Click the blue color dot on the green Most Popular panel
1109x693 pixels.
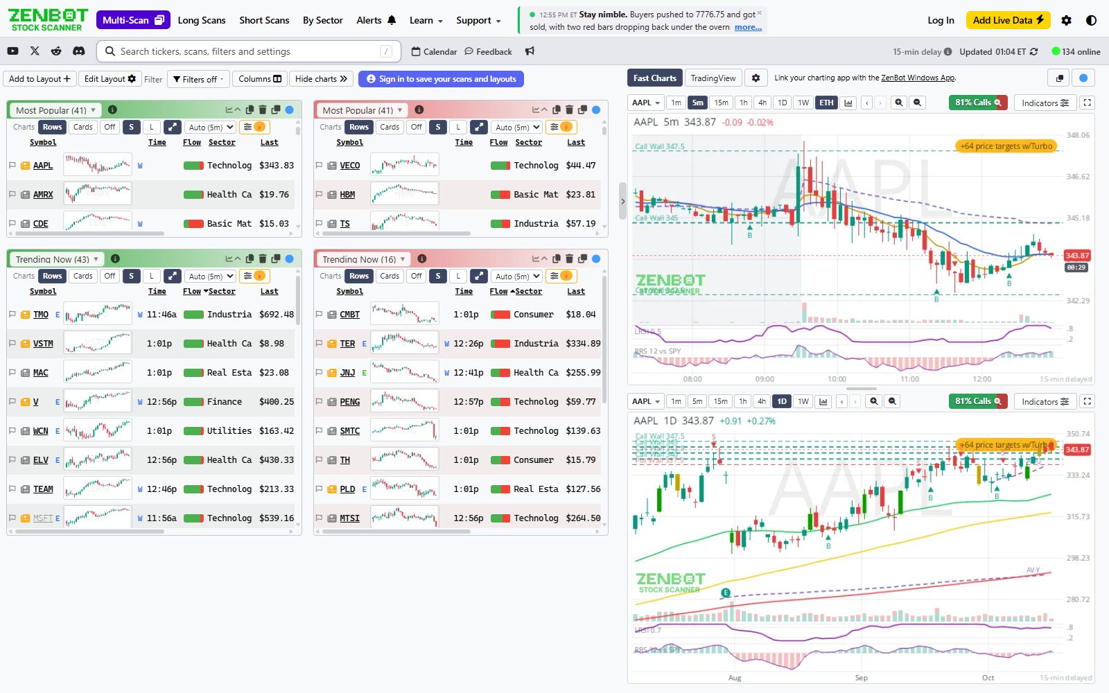point(289,109)
